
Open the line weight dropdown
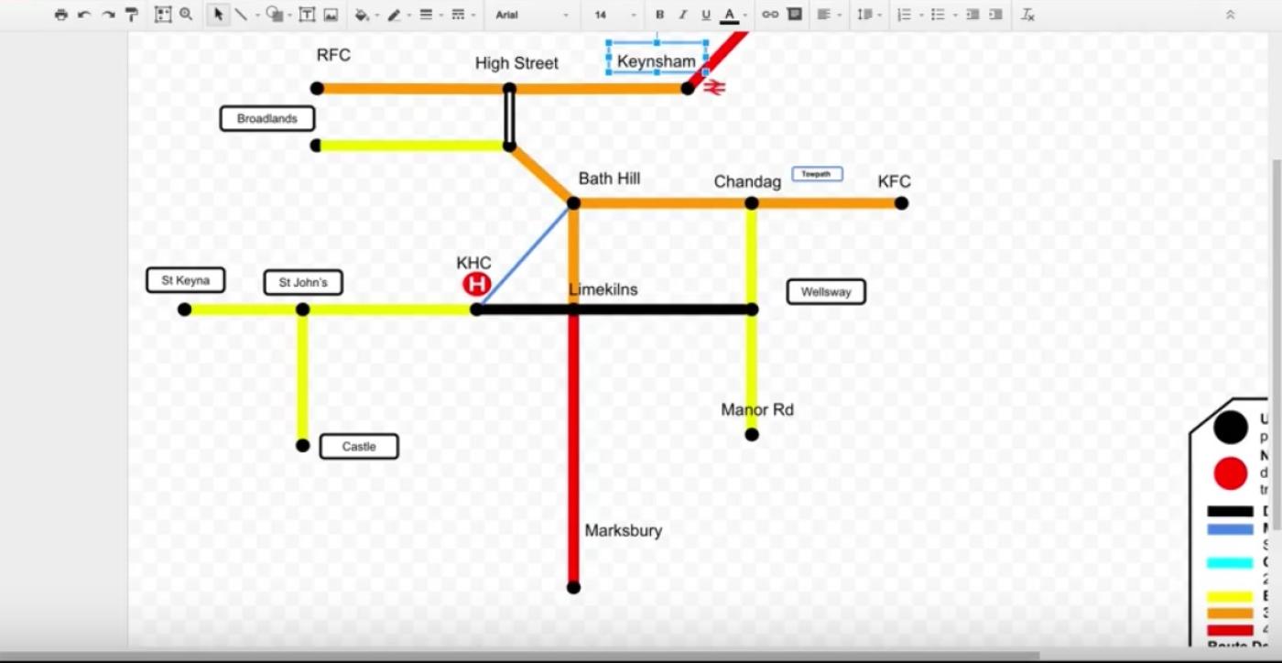point(427,15)
